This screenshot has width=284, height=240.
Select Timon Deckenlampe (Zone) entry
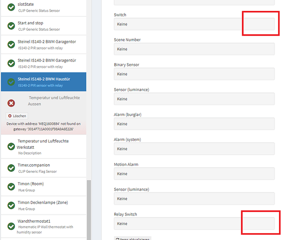(44, 205)
